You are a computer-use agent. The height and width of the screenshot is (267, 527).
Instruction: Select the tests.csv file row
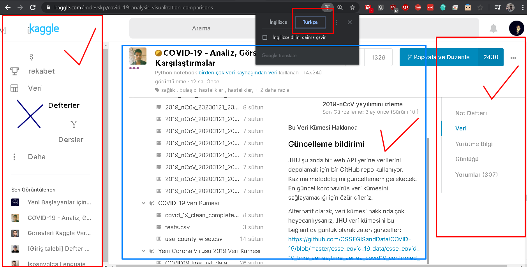coord(209,227)
